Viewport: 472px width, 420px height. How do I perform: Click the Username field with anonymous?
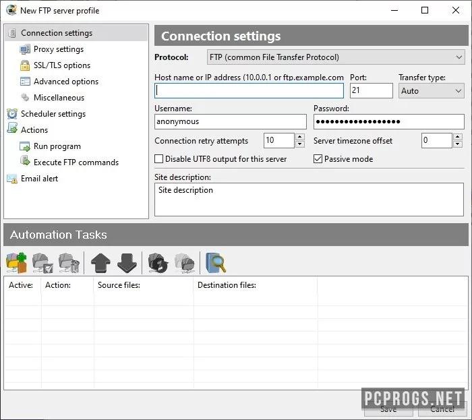pos(231,121)
